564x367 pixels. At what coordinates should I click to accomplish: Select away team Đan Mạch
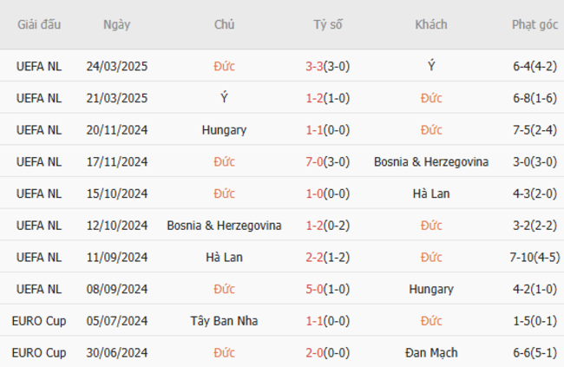coord(431,353)
